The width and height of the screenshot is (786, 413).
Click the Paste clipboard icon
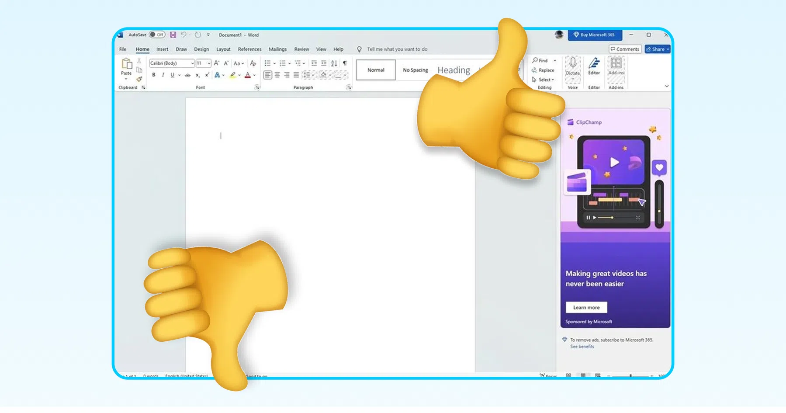[x=126, y=64]
